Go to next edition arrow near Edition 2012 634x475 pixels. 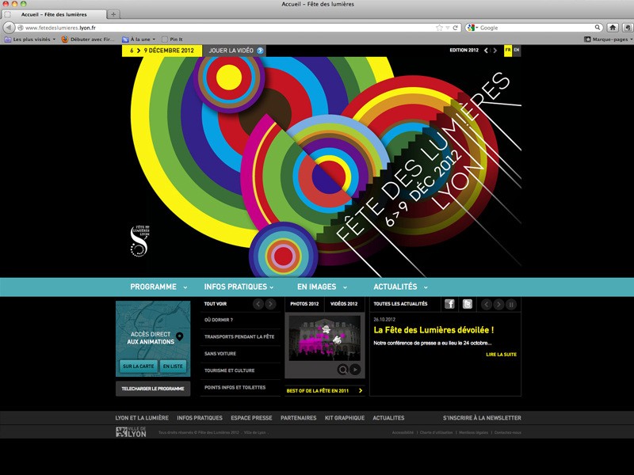coord(495,51)
